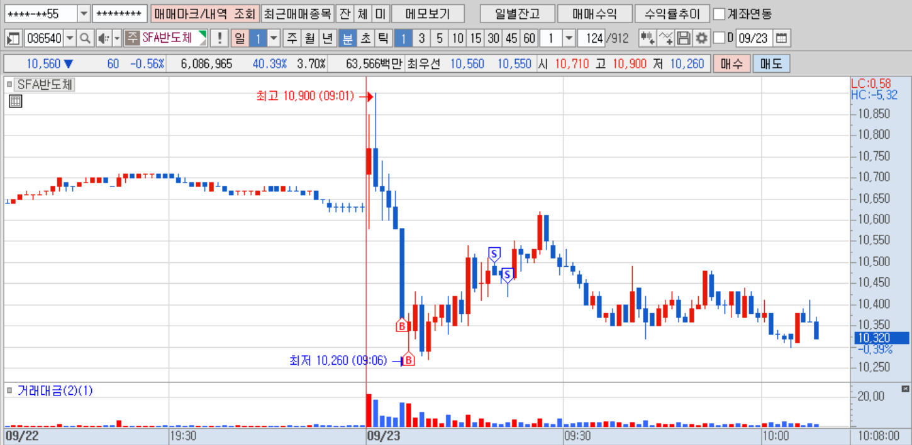Click the B buy marker near the 최저 10,260 label
Screen dimensions: 912x445
click(408, 360)
